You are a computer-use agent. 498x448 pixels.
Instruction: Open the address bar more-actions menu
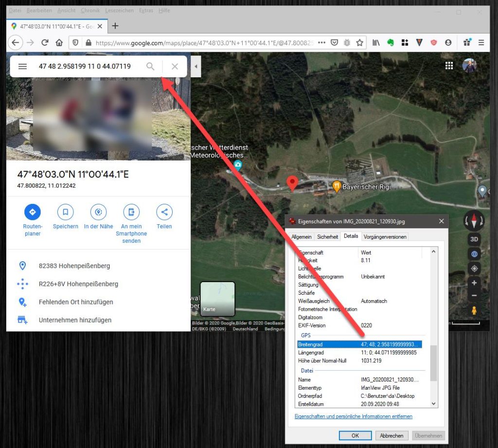[x=321, y=43]
